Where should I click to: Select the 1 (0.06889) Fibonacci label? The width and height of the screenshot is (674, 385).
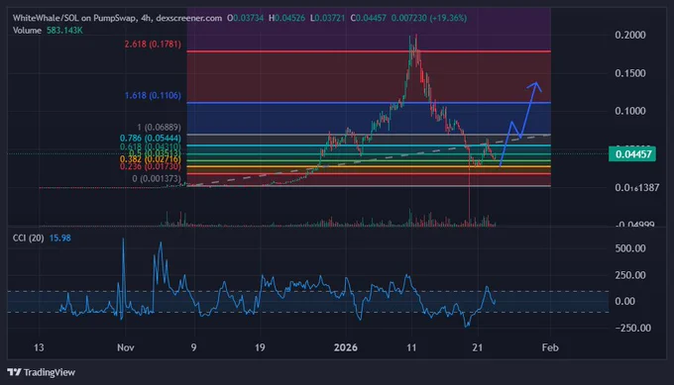pos(159,127)
